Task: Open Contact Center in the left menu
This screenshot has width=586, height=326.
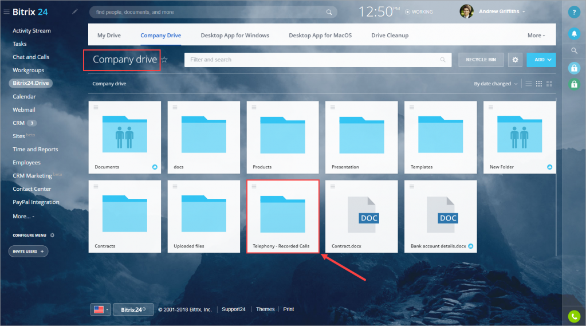Action: click(x=32, y=189)
